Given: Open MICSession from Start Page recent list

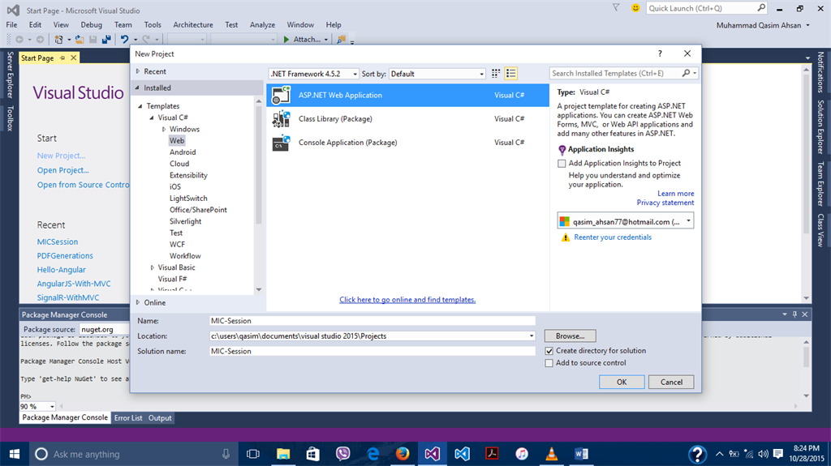Looking at the screenshot, I should click(x=58, y=242).
